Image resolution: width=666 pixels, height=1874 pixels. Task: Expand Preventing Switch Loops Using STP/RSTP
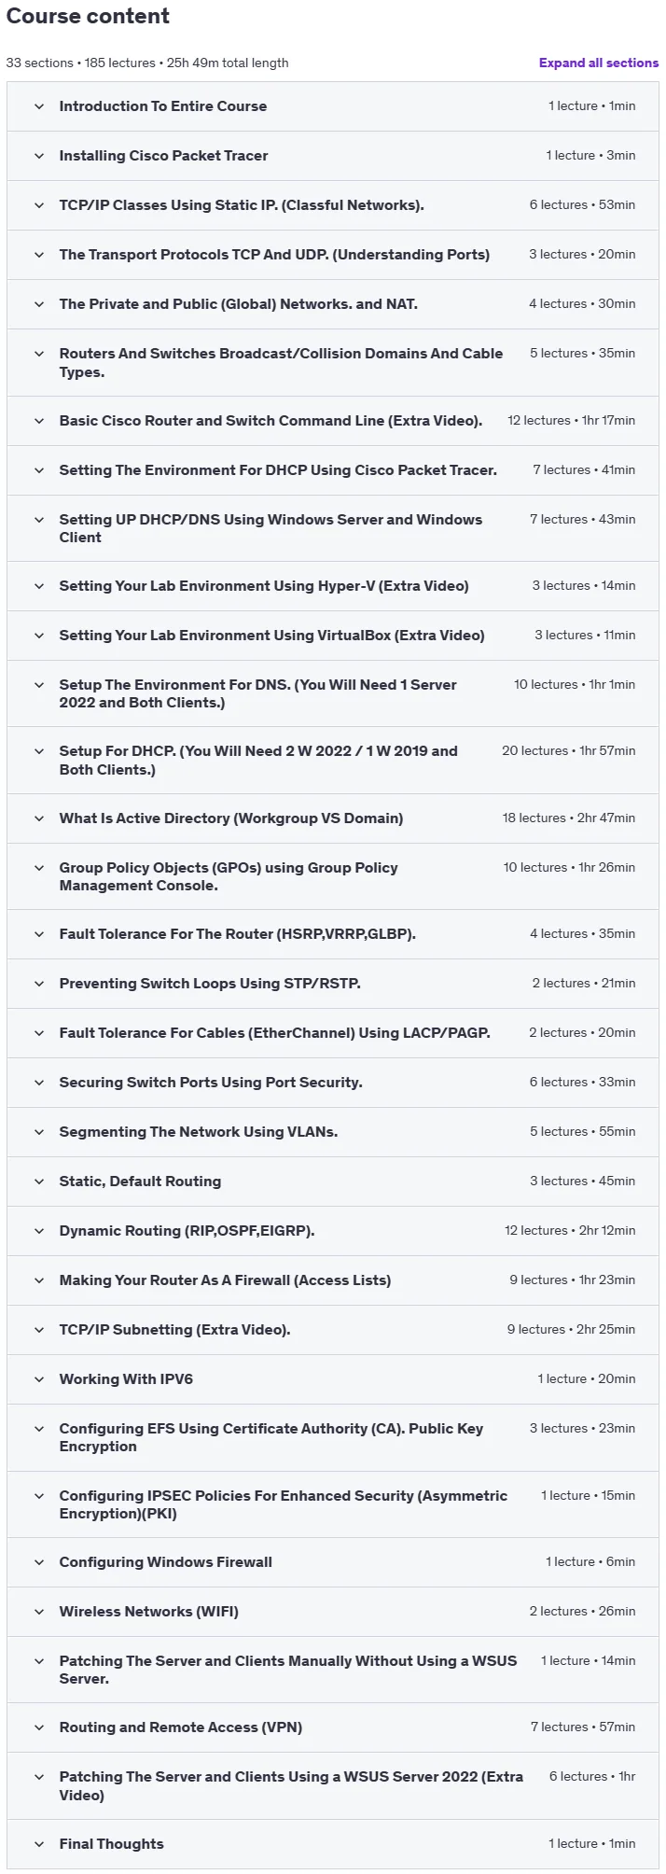[x=333, y=984]
